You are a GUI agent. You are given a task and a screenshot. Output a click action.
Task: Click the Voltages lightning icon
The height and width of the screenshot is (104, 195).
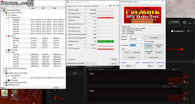pyautogui.click(x=9, y=15)
